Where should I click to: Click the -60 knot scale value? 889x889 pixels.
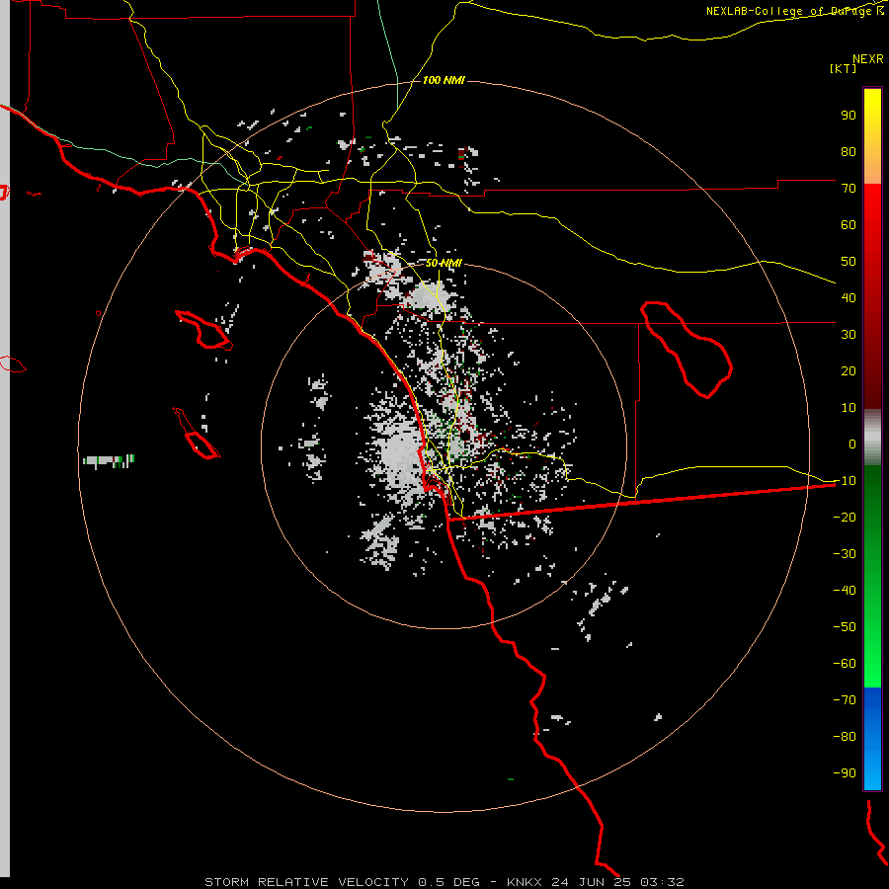pos(845,664)
